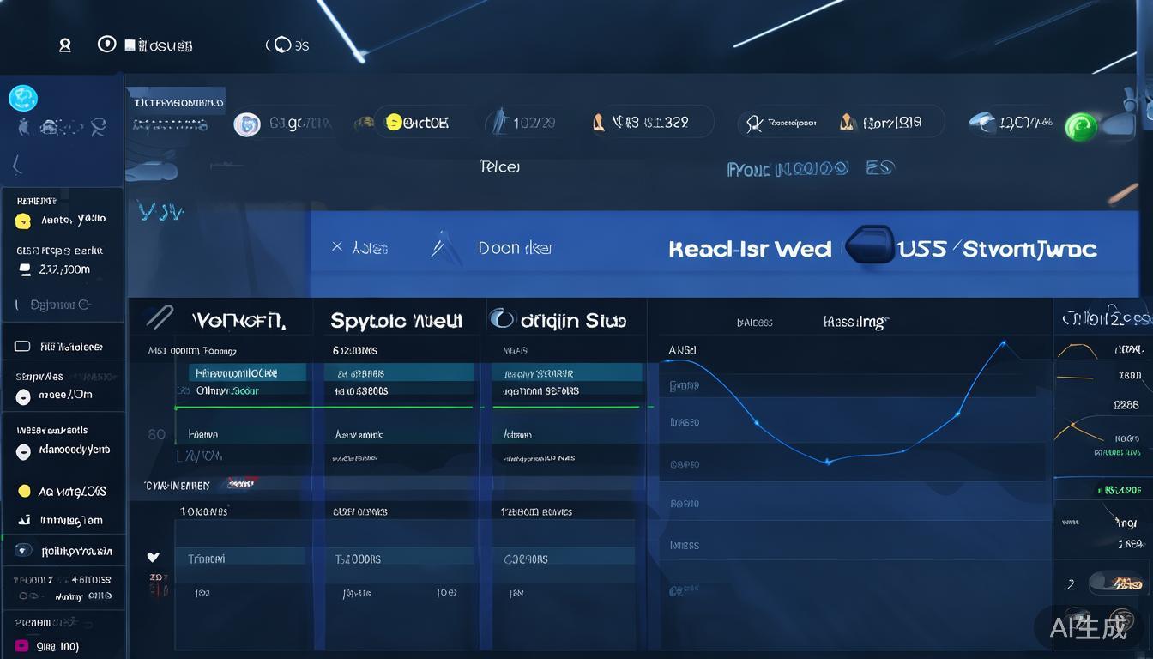This screenshot has height=659, width=1153.
Task: Click the X close button in blue banner
Action: tap(337, 247)
